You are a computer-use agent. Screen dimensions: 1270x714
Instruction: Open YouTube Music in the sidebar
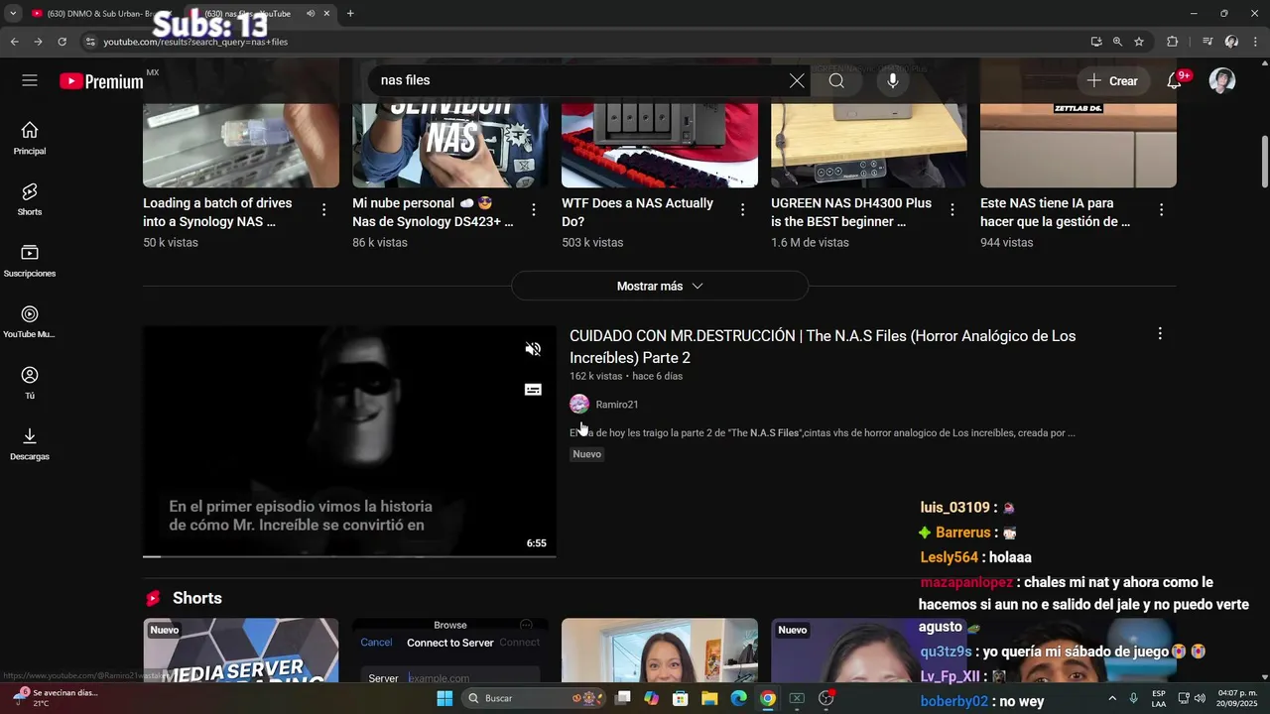tap(30, 321)
